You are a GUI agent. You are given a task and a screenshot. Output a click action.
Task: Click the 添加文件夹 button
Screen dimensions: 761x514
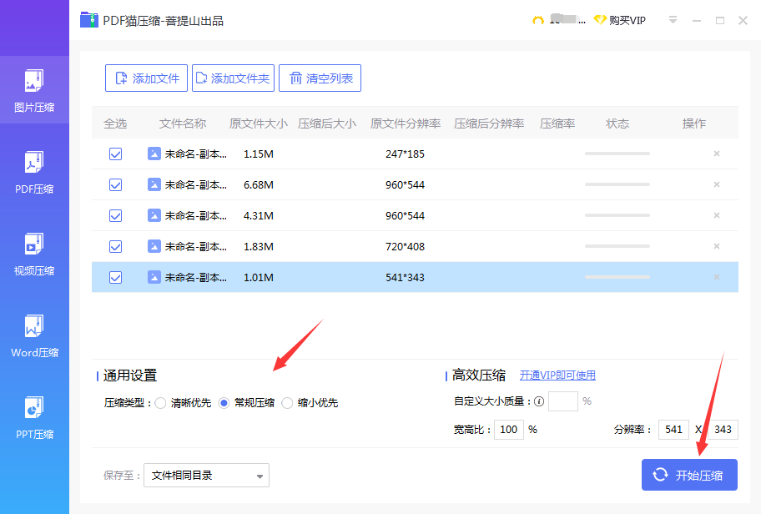(233, 78)
